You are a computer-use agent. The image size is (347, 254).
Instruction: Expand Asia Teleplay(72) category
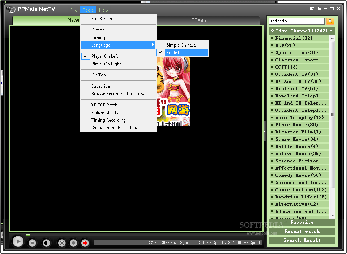pos(299,118)
